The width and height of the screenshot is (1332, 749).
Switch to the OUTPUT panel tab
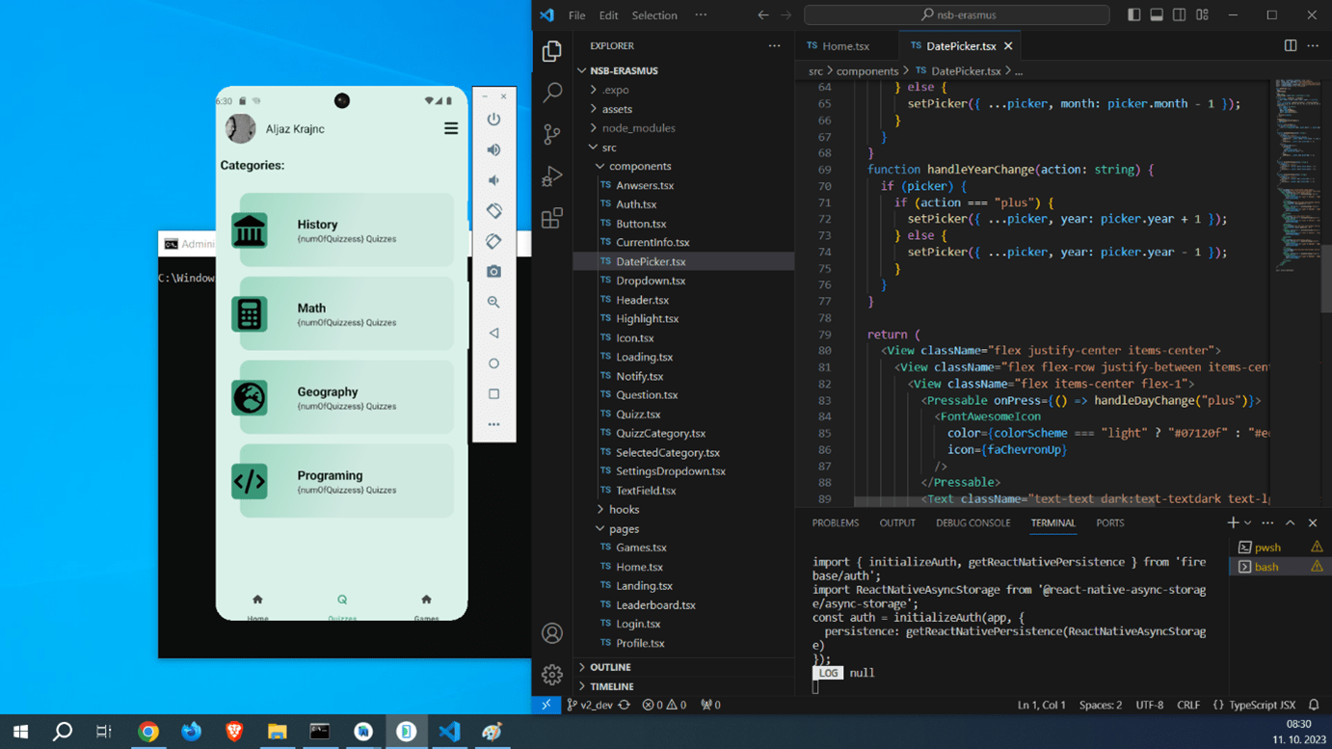point(897,523)
